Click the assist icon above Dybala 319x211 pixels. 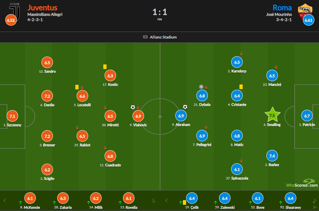201,87
